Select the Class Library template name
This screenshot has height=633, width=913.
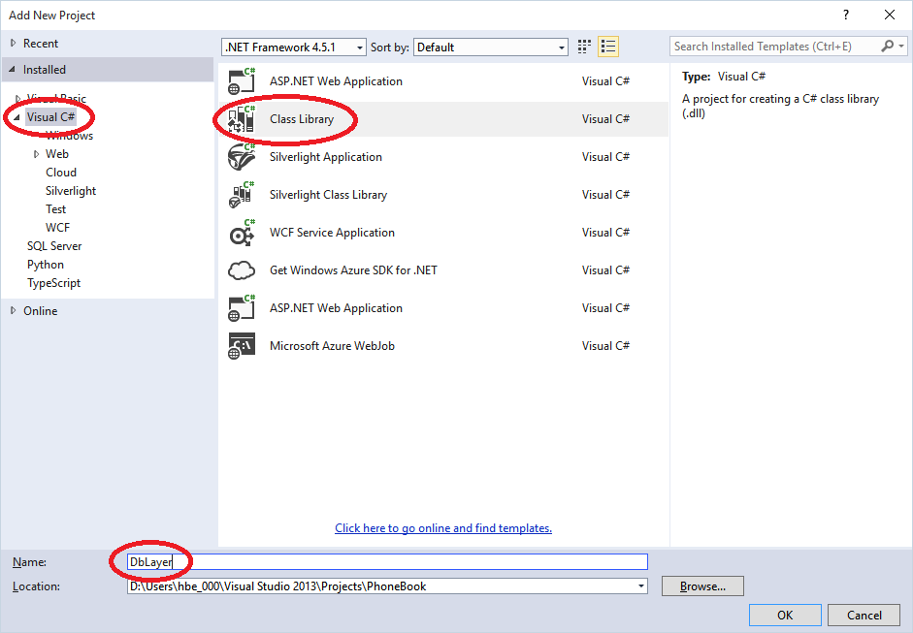[x=302, y=119]
